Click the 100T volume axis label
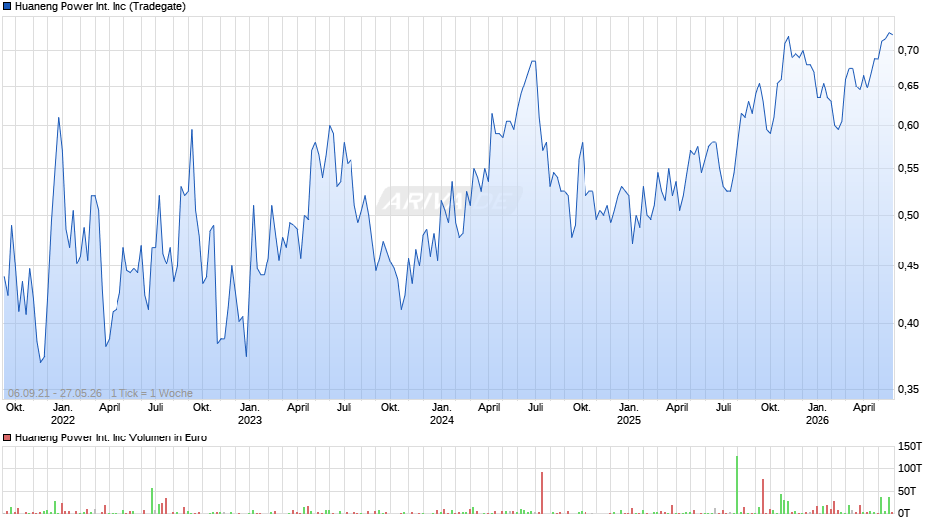Screen dimensions: 936x523 tap(910, 468)
